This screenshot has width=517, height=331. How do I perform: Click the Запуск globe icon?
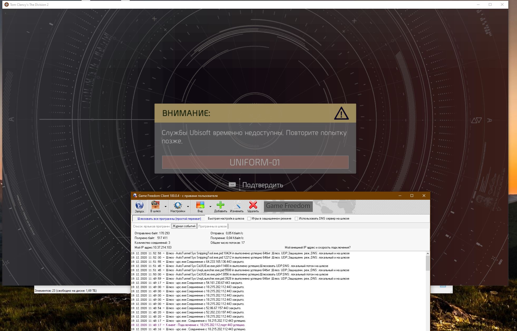[139, 205]
